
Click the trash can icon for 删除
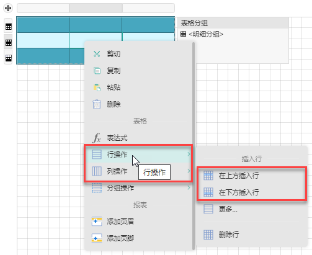[x=97, y=104]
